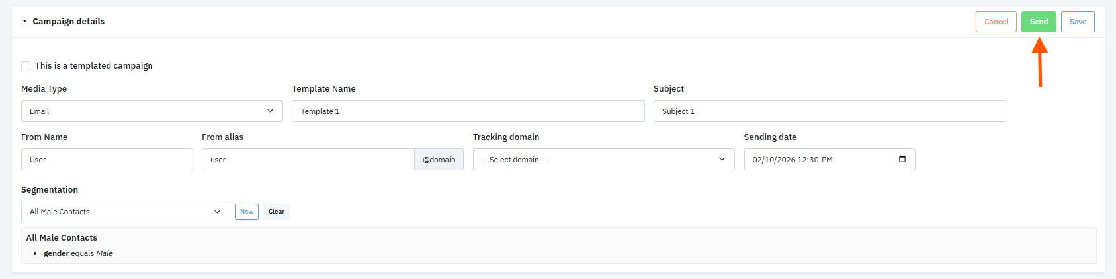Collapse the Campaign details section triangle
The height and width of the screenshot is (279, 1116).
point(24,22)
